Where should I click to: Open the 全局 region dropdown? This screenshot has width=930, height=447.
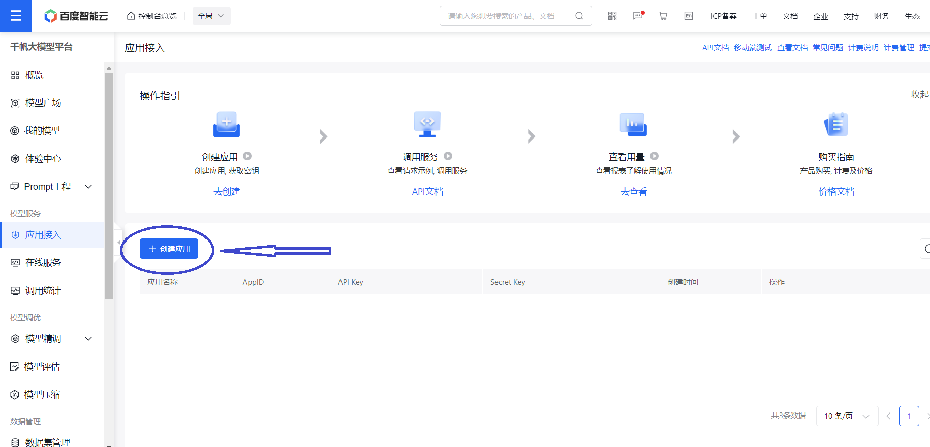[x=211, y=16]
